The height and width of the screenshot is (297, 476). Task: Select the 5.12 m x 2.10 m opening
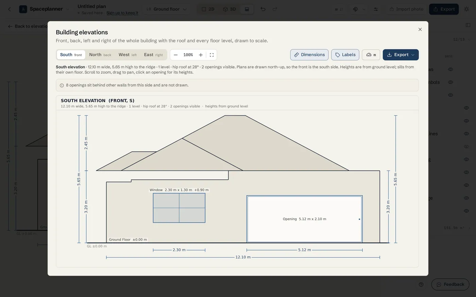point(304,219)
